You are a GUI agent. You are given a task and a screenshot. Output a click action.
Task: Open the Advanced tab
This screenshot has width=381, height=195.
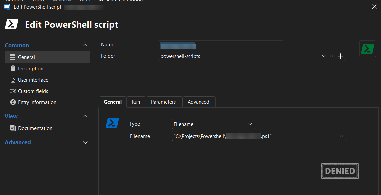pos(198,102)
